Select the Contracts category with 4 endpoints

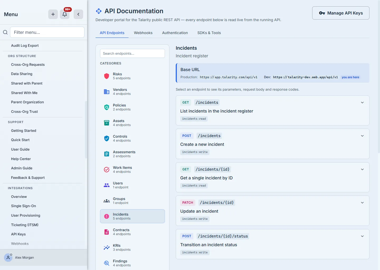point(132,232)
